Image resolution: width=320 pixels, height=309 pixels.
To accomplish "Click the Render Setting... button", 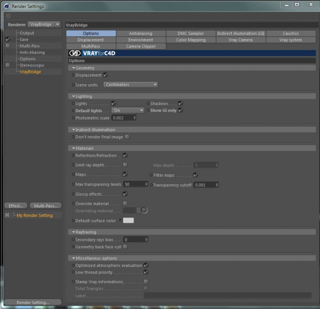I will tap(32, 302).
